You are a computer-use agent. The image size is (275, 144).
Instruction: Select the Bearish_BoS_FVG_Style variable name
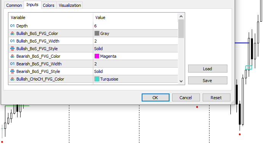point(38,71)
